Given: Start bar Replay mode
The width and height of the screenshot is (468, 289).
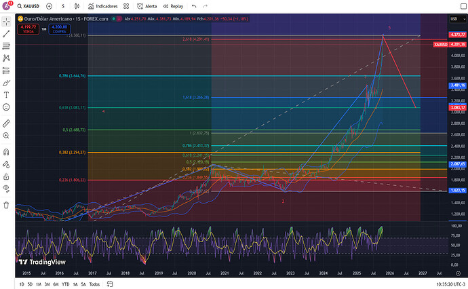Looking at the screenshot, I should pos(173,6).
